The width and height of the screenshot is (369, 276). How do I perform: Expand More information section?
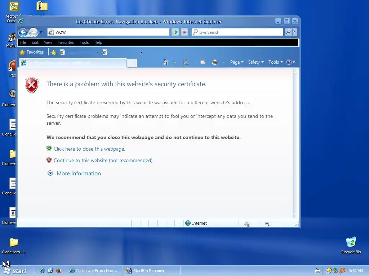74,174
